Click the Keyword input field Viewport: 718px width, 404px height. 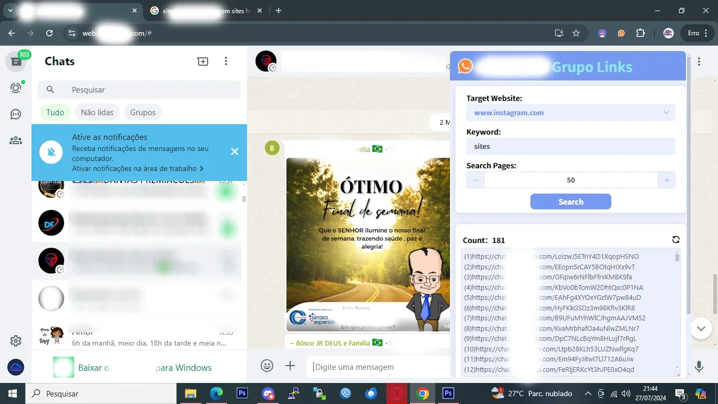(570, 146)
